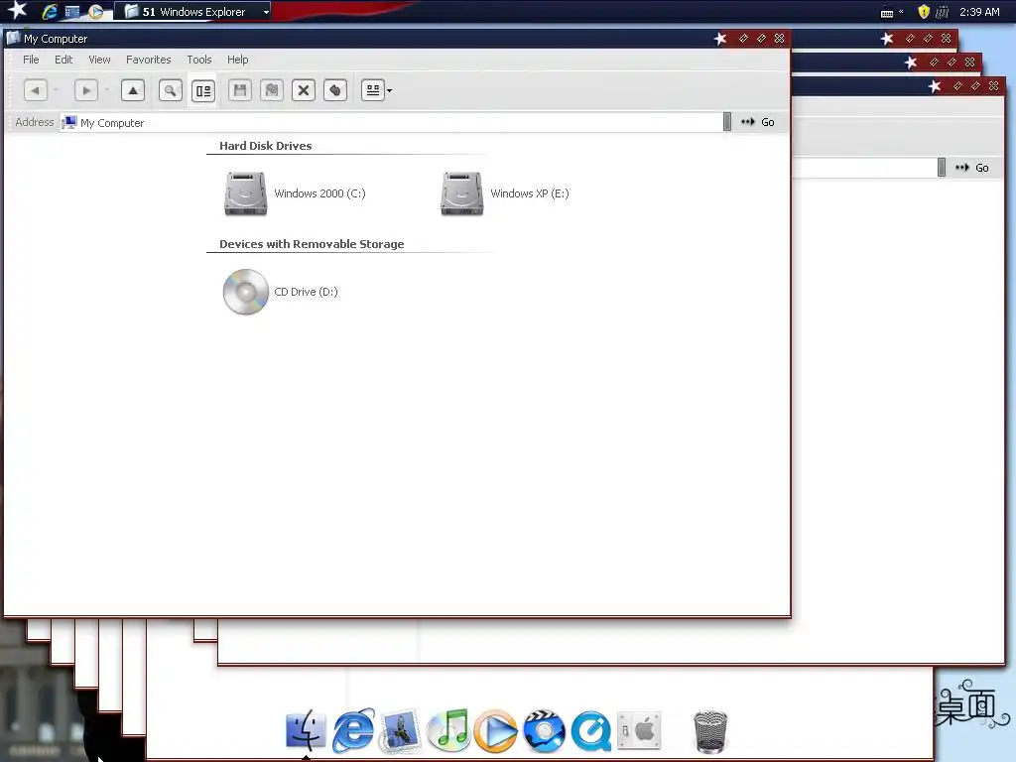Click the yellow security shield tray icon
This screenshot has width=1016, height=762.
click(x=924, y=12)
